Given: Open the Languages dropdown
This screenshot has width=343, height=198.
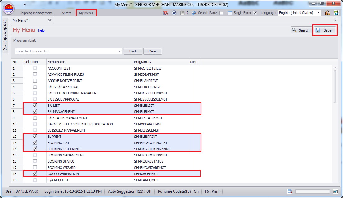Looking at the screenshot, I should tap(318, 13).
